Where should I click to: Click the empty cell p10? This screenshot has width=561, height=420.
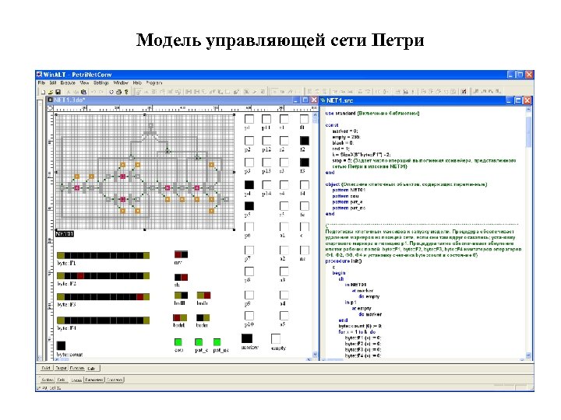click(249, 316)
